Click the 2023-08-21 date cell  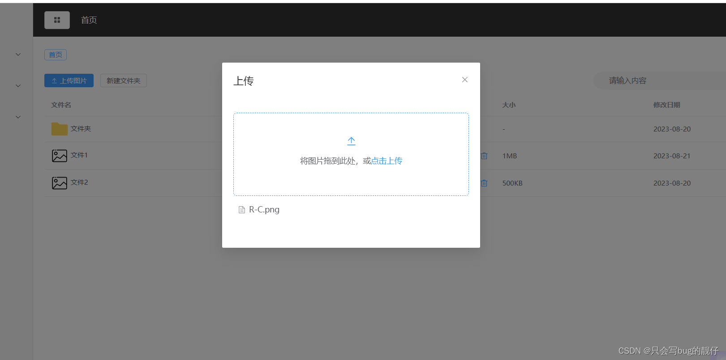(672, 156)
